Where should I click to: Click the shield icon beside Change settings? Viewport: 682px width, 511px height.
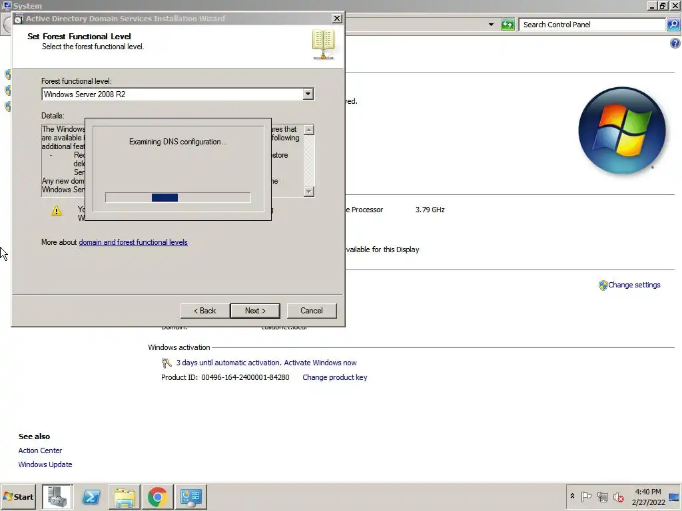coord(603,285)
